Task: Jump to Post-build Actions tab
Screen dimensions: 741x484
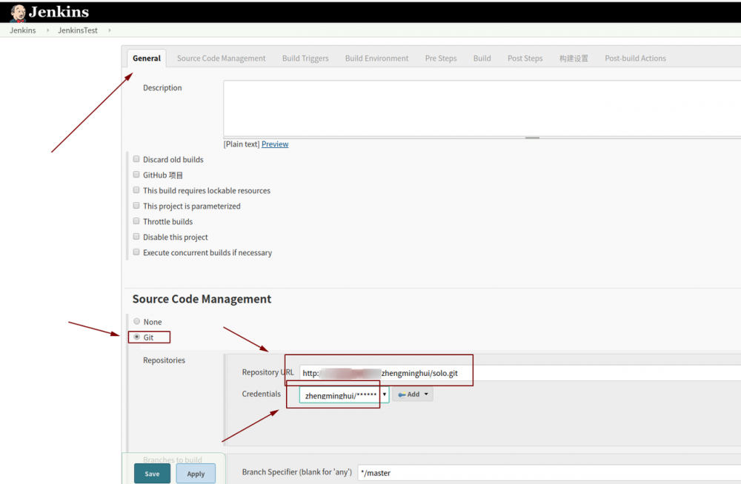Action: (x=635, y=58)
